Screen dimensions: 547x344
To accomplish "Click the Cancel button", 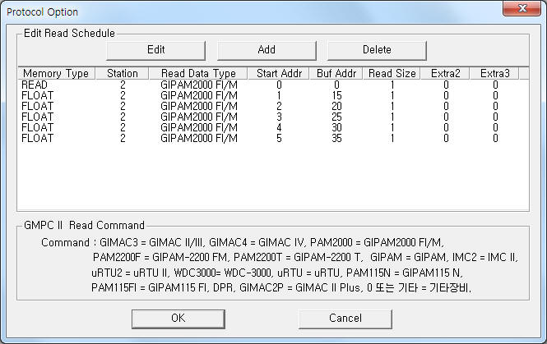I will pos(345,319).
